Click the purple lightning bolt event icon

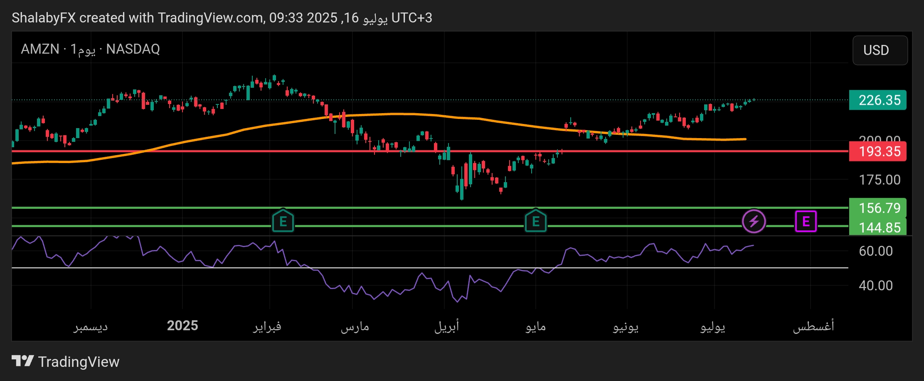(754, 221)
